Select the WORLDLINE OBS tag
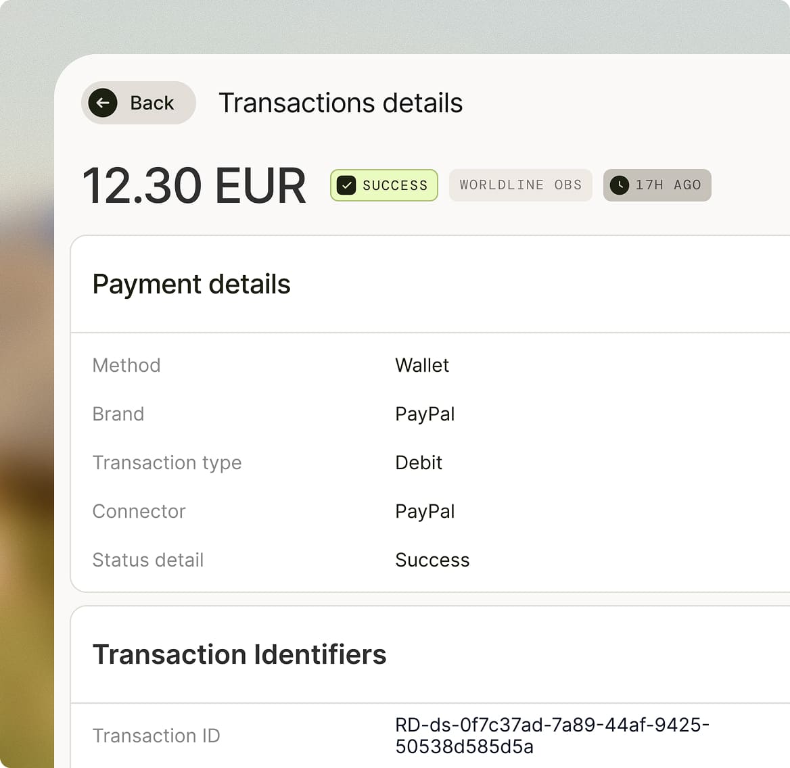 click(x=520, y=185)
